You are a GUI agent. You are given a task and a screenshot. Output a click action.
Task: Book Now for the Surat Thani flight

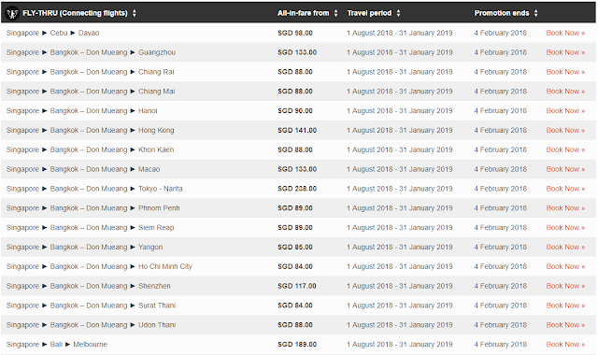(x=565, y=305)
